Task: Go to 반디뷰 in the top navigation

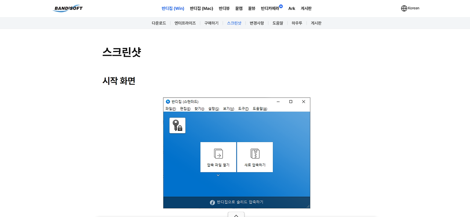Action: 224,8
